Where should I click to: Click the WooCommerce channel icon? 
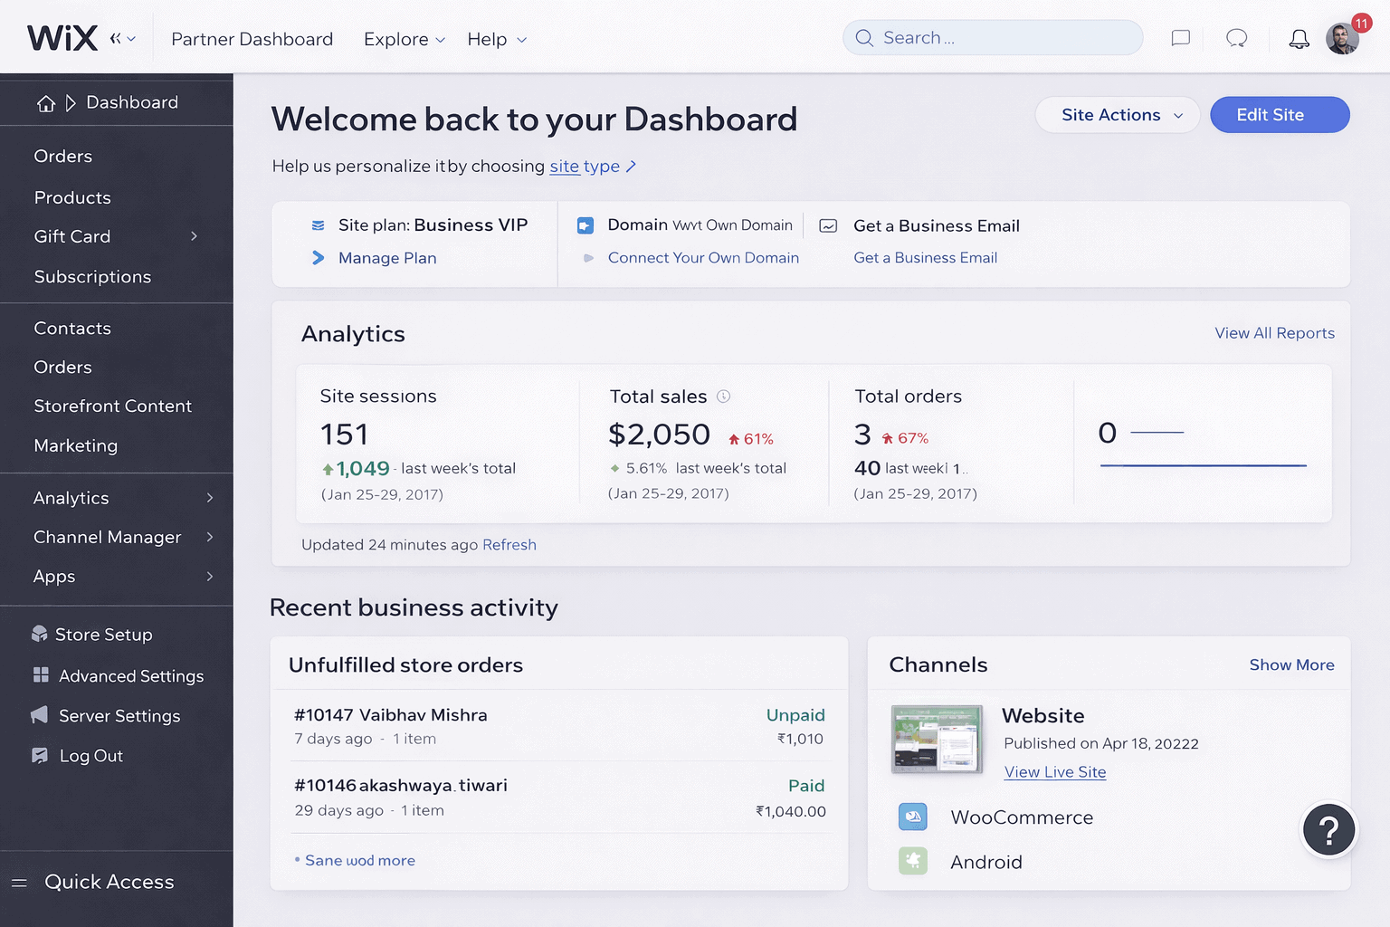tap(912, 817)
